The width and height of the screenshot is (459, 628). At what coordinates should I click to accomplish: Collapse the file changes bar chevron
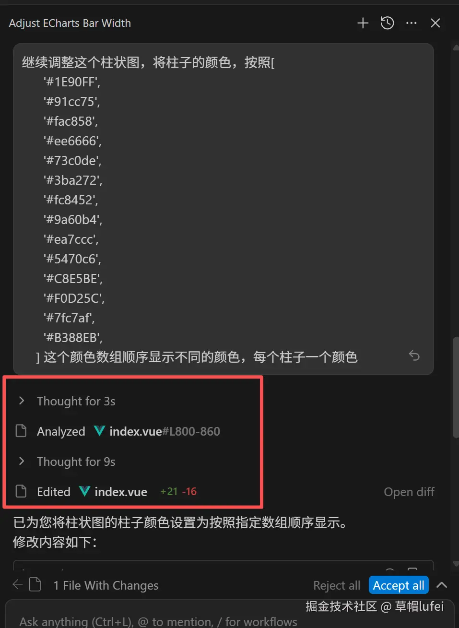[x=442, y=585]
